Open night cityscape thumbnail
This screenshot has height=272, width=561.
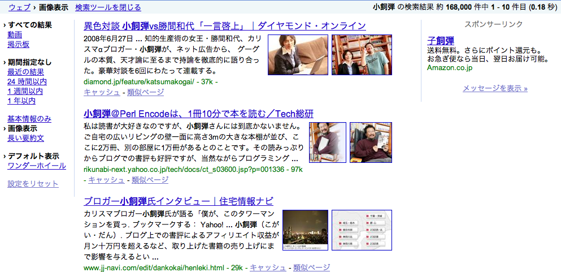click(305, 230)
